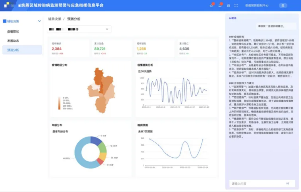Click the 2,384 confirmed cases card
The width and height of the screenshot is (301, 192).
pyautogui.click(x=69, y=49)
